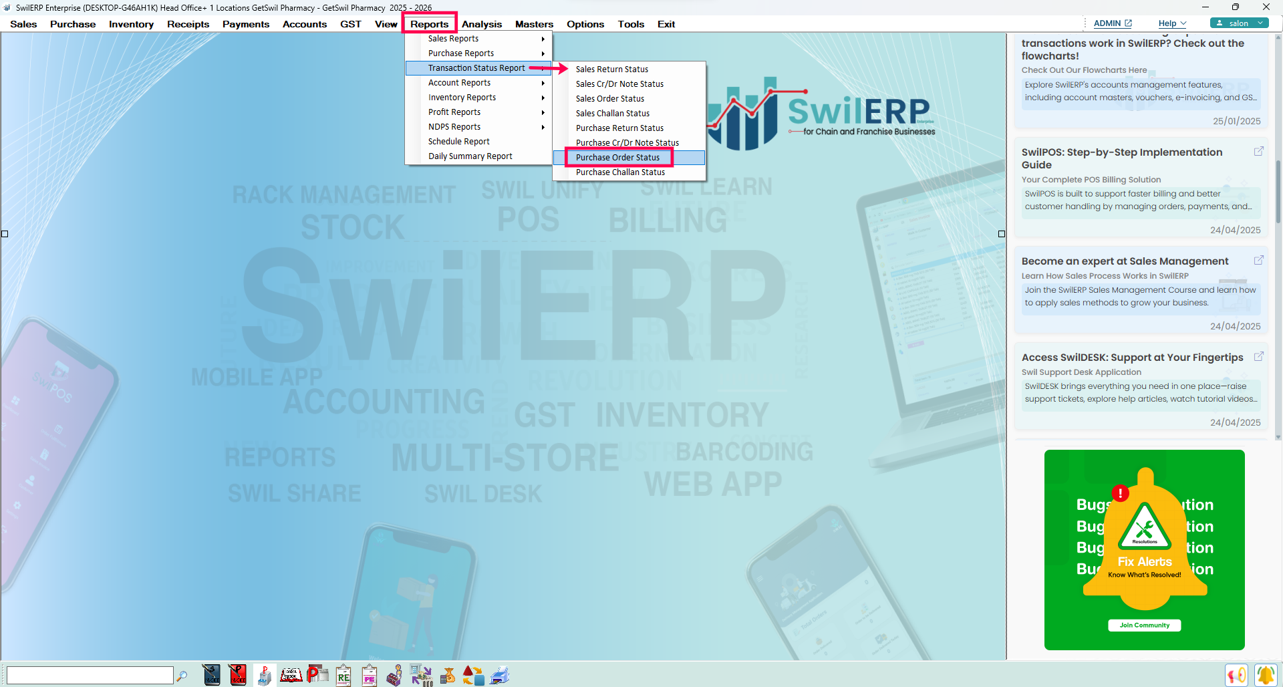The image size is (1283, 687).
Task: Select Purchase Order Status
Action: click(x=629, y=158)
